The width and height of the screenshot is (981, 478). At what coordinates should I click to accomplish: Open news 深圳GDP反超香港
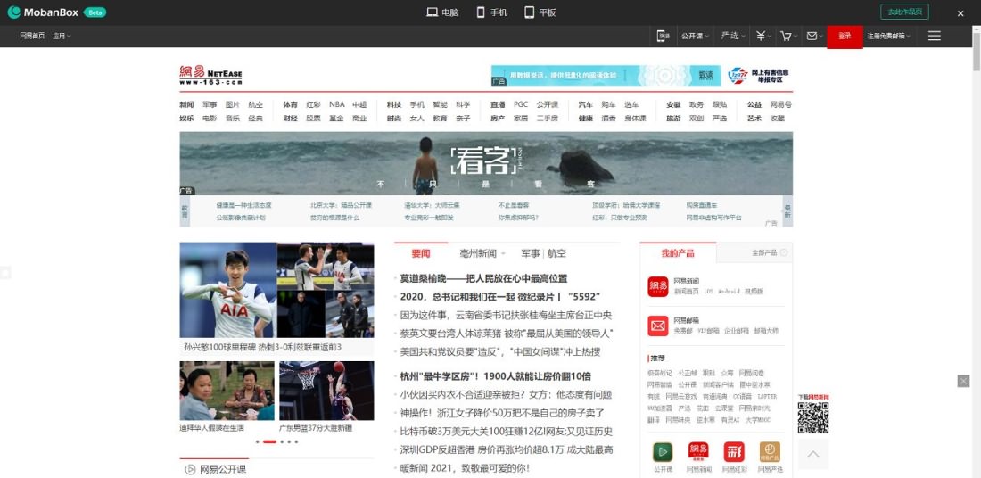tap(507, 449)
